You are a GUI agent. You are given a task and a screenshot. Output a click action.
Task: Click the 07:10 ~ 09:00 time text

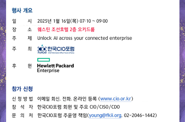94,21
